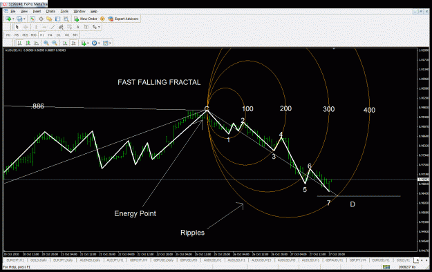The width and height of the screenshot is (432, 272).
Task: Switch to GBPCHF,H4 chart tab
Action: [138, 260]
